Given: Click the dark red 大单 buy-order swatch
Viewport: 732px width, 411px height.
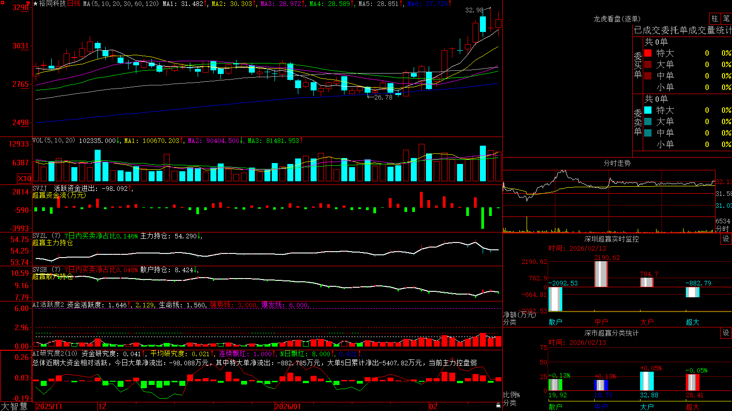Looking at the screenshot, I should 648,64.
